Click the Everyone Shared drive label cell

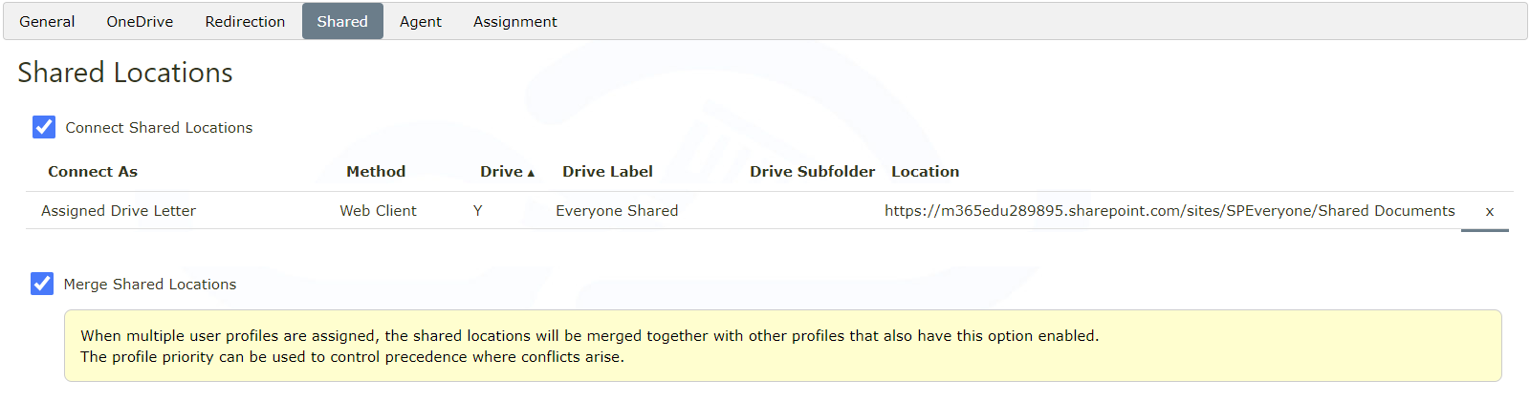point(617,211)
